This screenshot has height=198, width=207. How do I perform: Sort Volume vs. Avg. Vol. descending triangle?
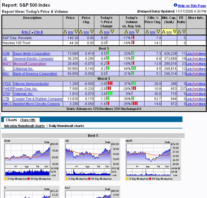pyautogui.click(x=138, y=32)
